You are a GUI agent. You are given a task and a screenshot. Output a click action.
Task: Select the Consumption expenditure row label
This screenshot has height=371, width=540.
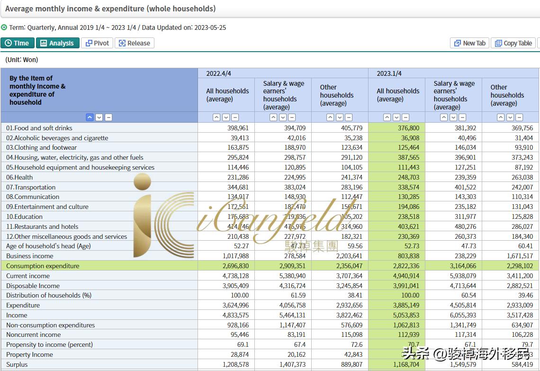(x=43, y=266)
